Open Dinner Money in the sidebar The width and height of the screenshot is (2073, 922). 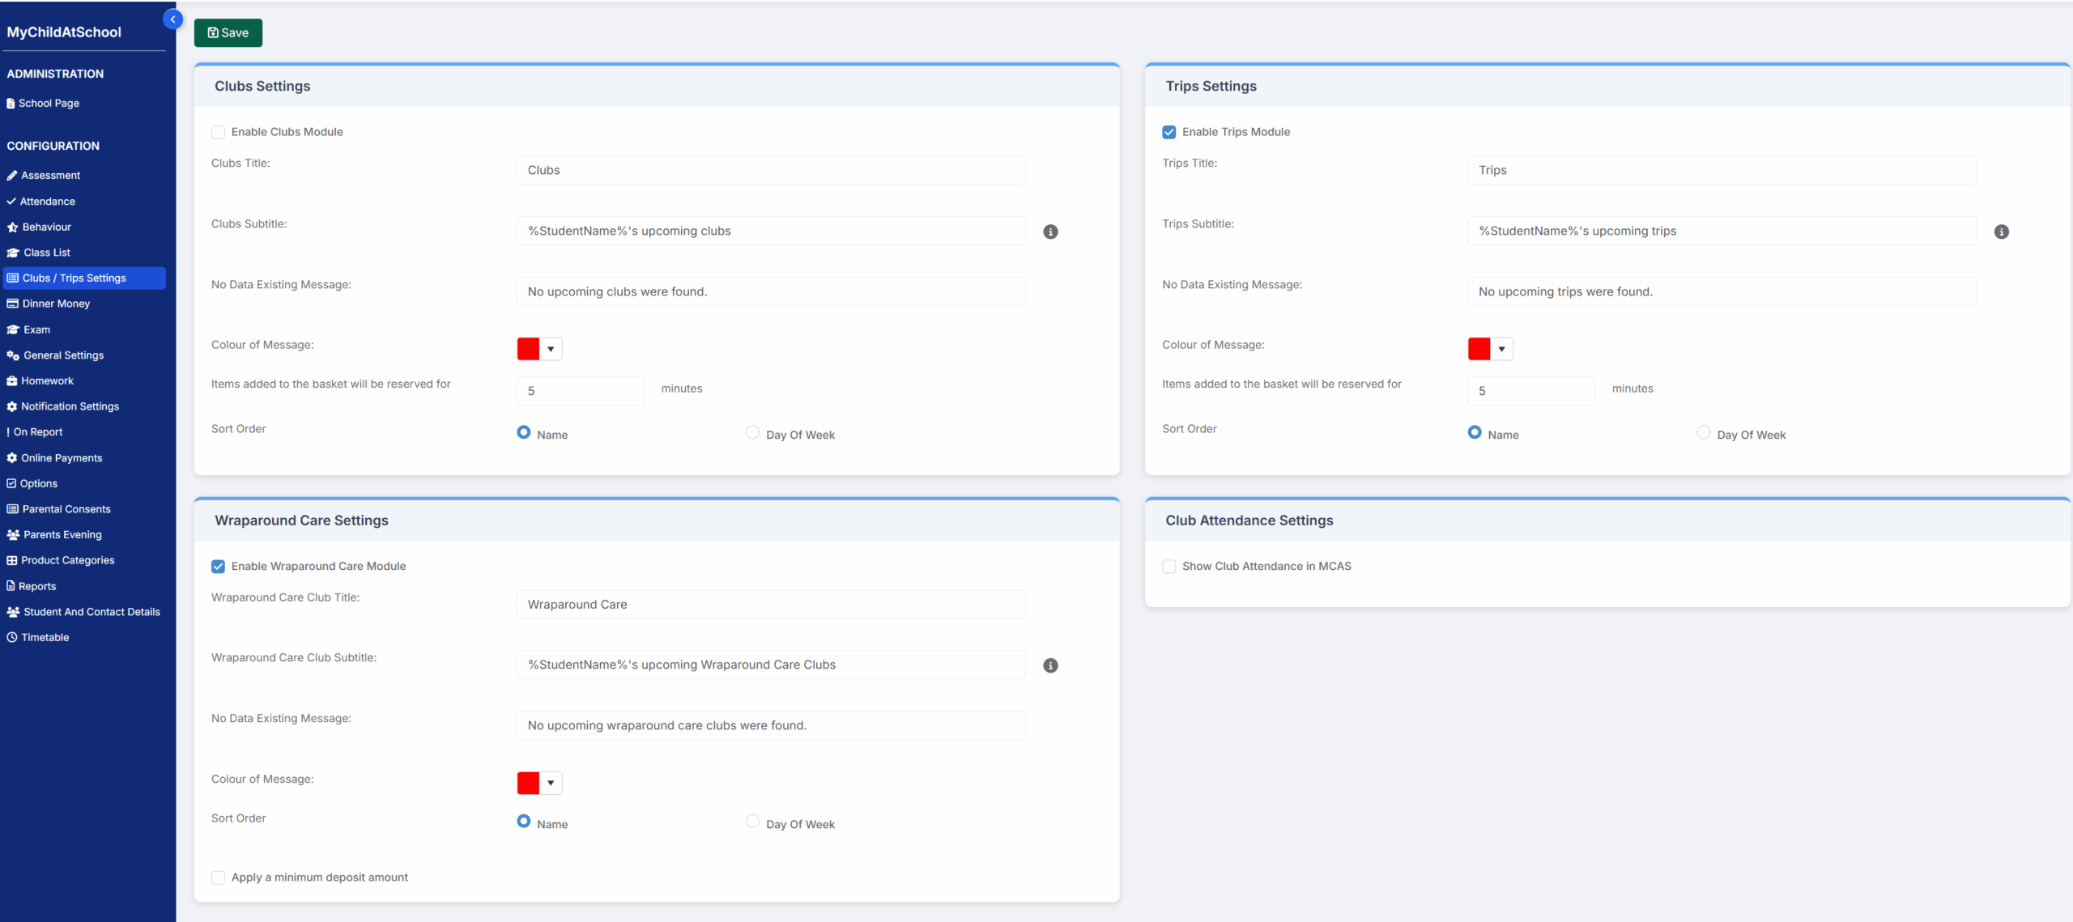(56, 304)
